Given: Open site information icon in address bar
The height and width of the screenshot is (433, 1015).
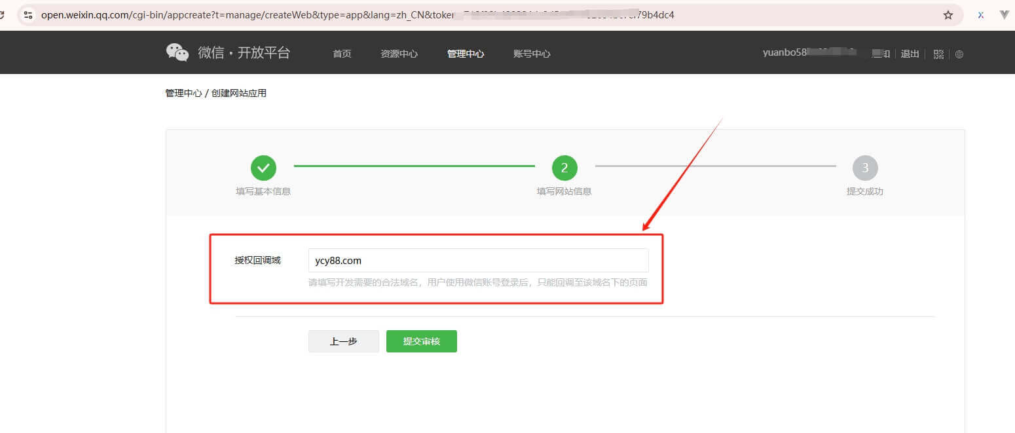Looking at the screenshot, I should [x=28, y=15].
